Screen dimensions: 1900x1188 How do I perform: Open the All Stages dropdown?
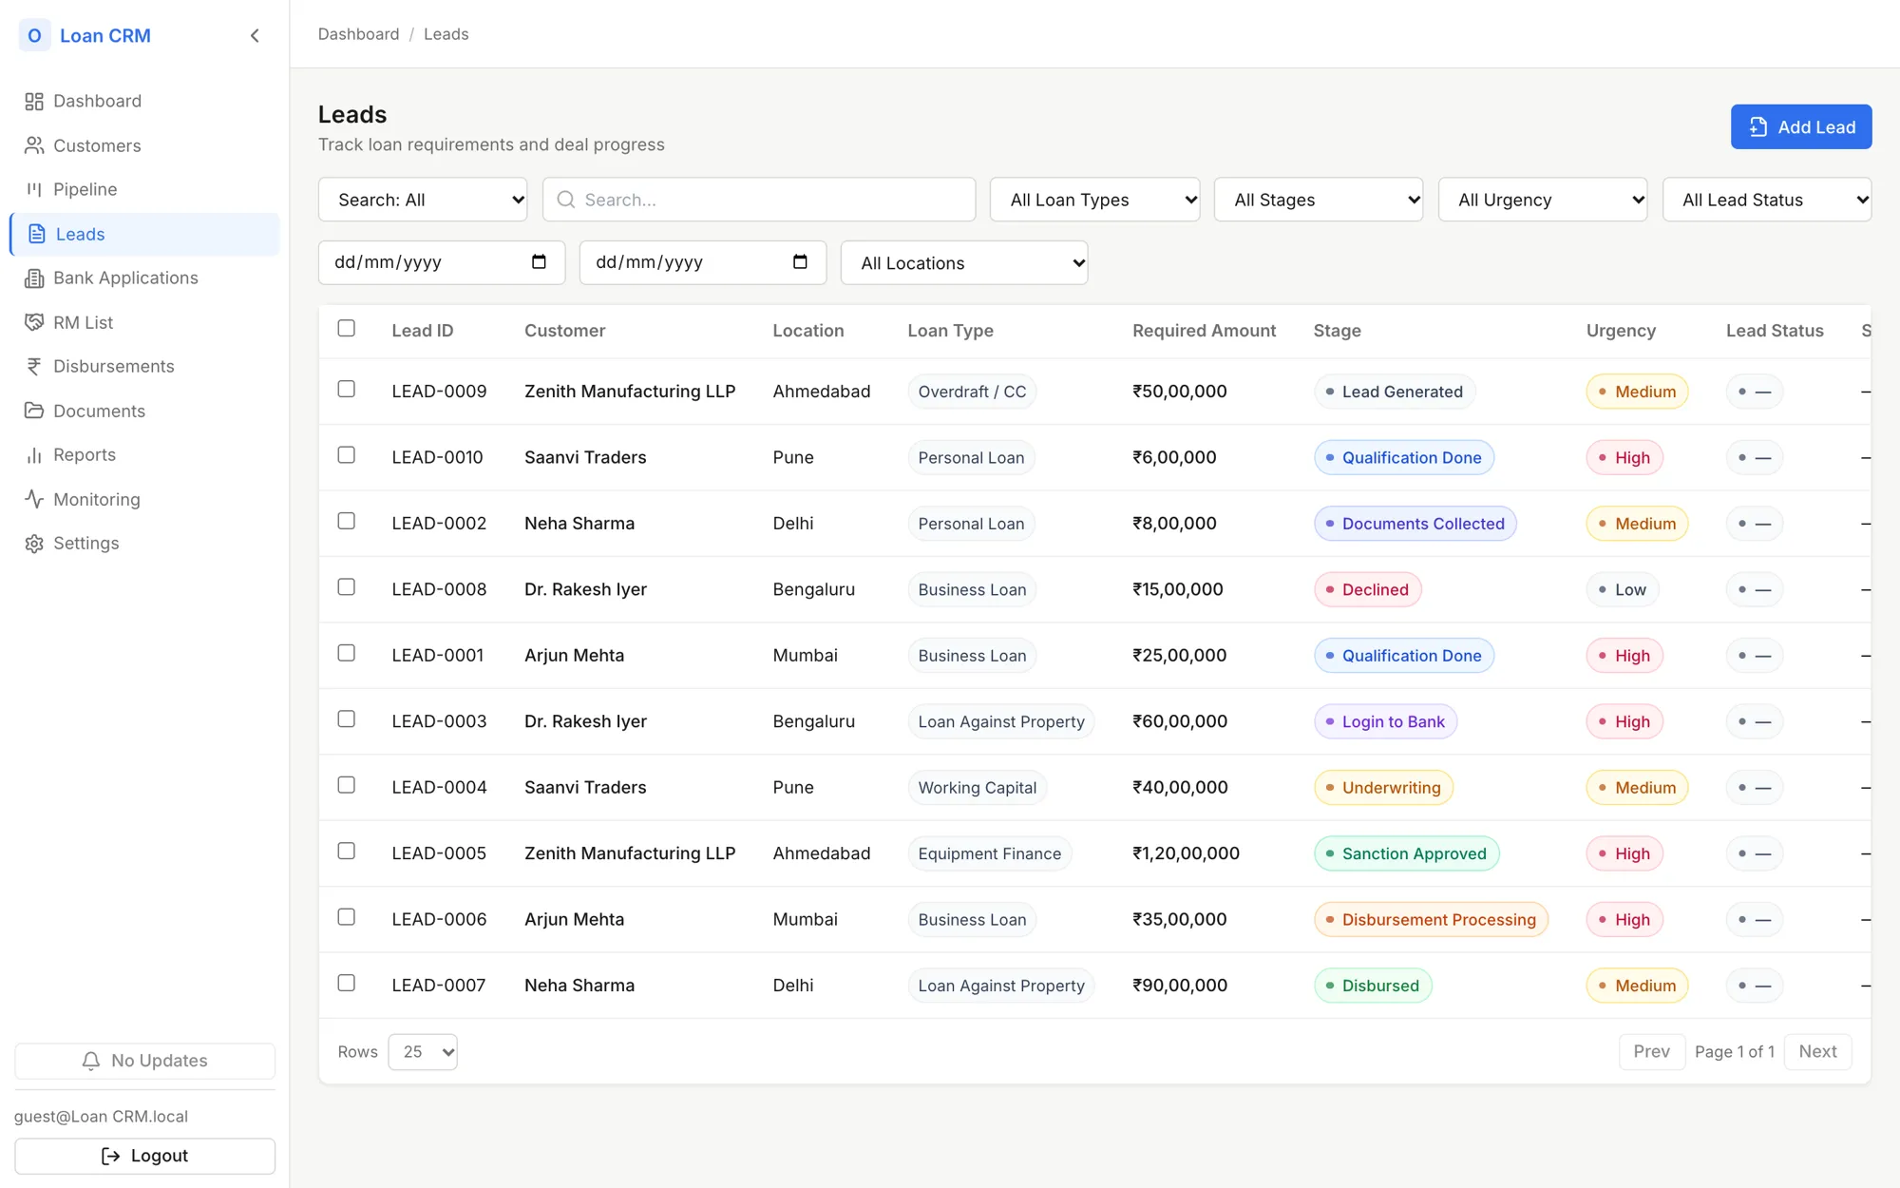click(x=1319, y=200)
